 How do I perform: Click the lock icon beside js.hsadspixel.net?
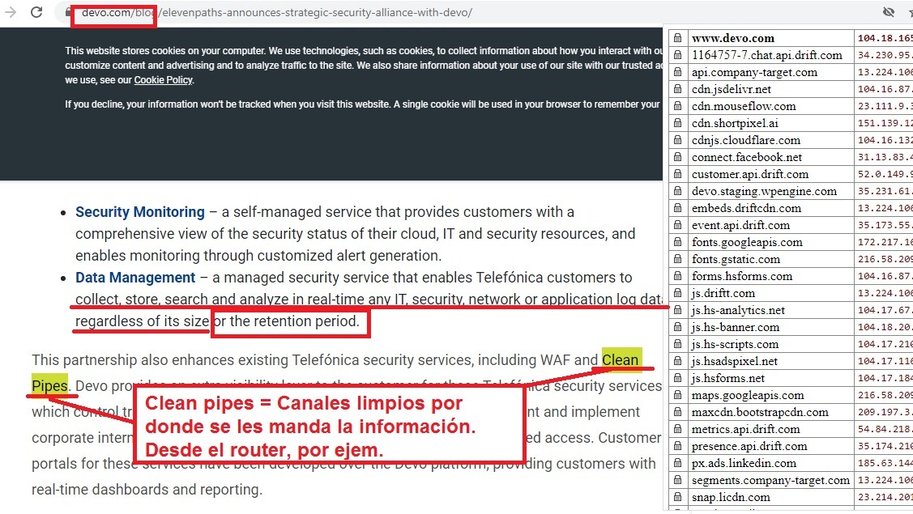pyautogui.click(x=678, y=361)
